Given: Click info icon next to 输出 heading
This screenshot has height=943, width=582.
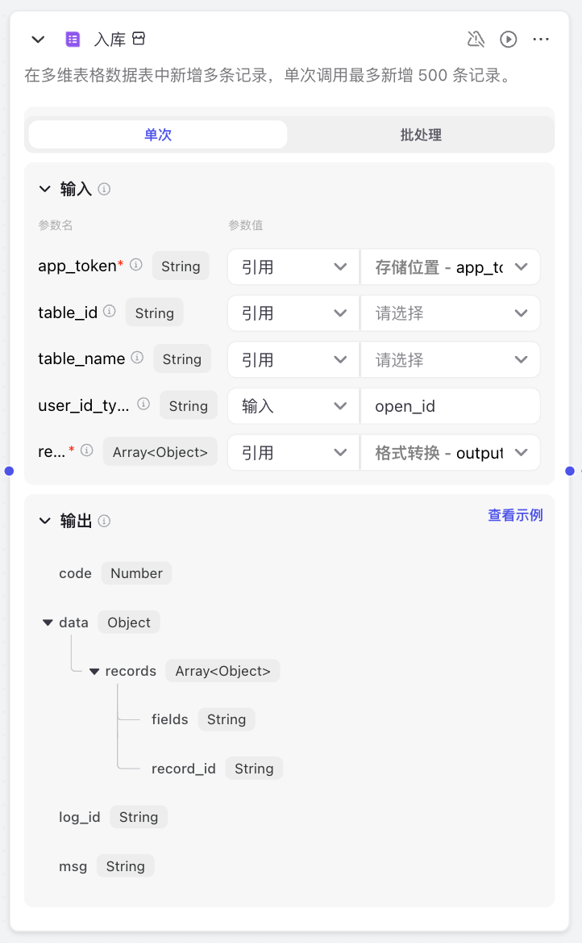Looking at the screenshot, I should [104, 521].
